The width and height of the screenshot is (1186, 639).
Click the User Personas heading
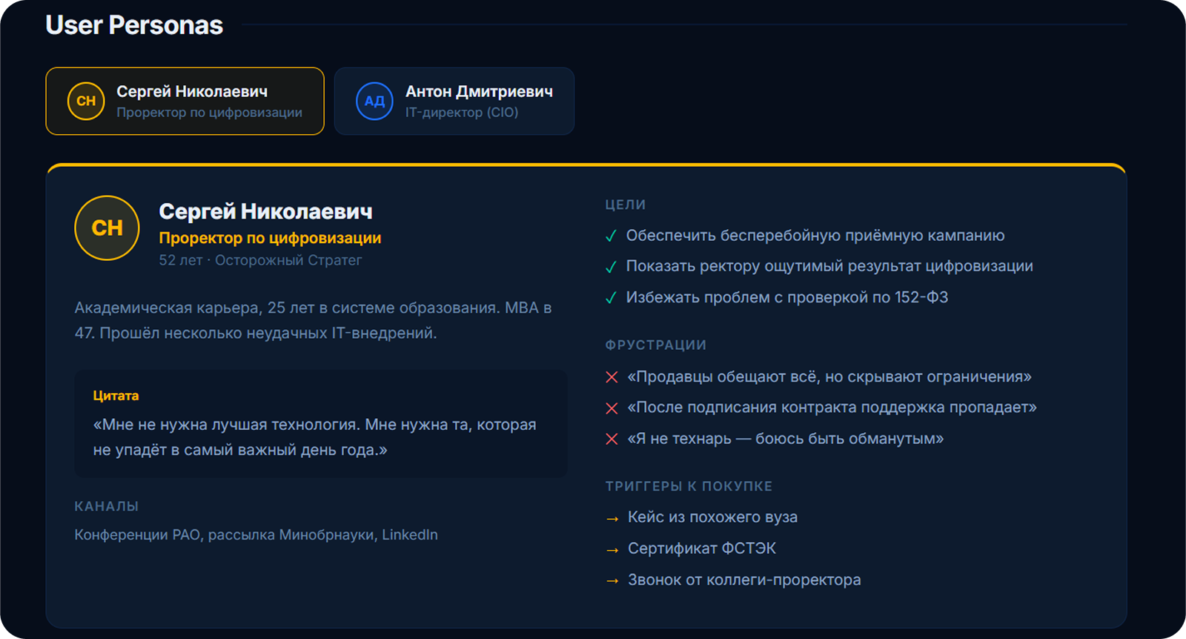[x=134, y=25]
